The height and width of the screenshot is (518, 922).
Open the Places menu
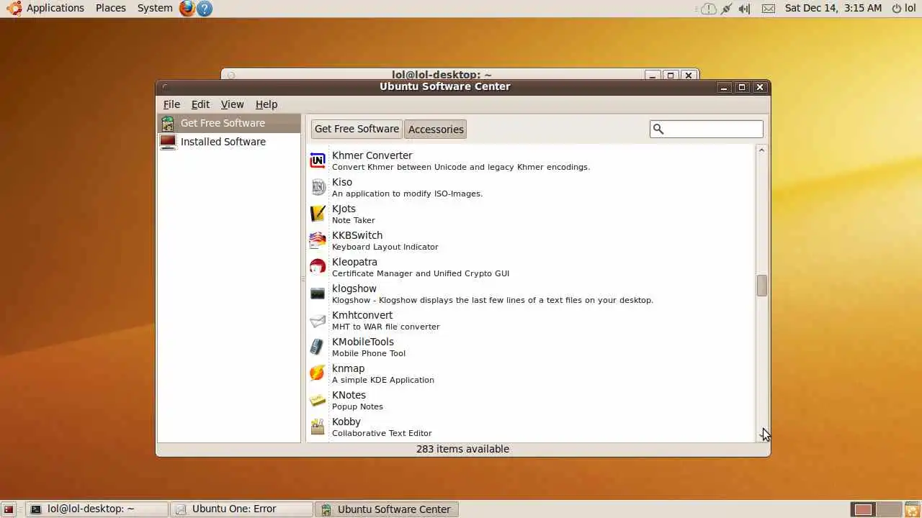coord(111,8)
